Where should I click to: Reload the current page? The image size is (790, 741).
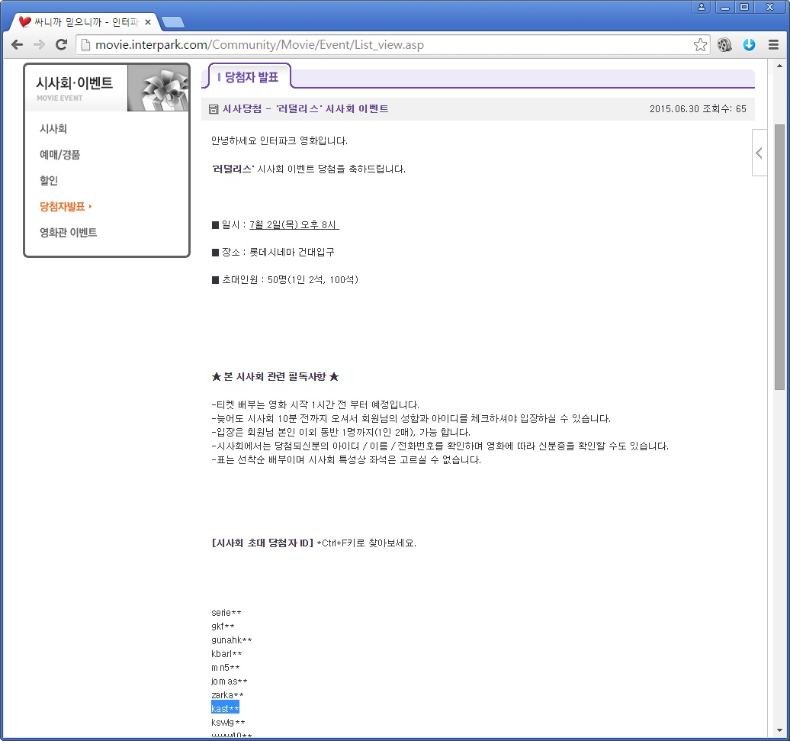(x=62, y=45)
